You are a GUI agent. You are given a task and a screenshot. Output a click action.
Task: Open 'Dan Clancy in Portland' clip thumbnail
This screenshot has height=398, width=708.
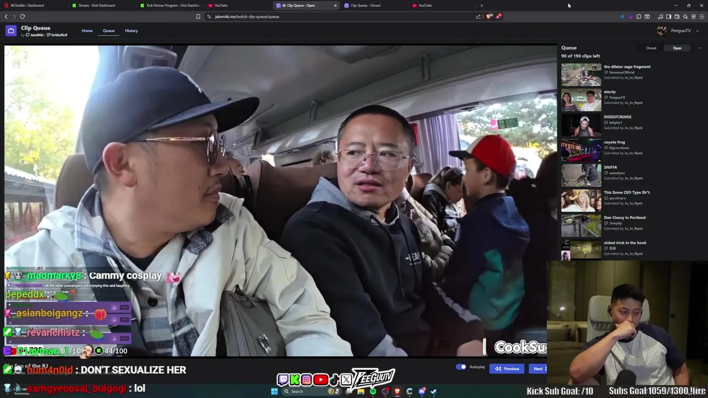coord(581,226)
